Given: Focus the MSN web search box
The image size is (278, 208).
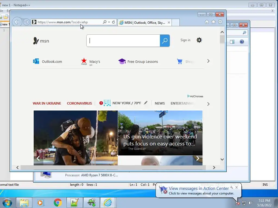Looking at the screenshot, I should [x=123, y=41].
